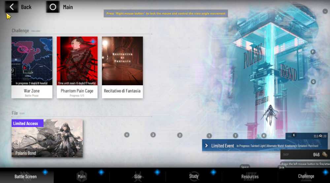The width and height of the screenshot is (330, 183).
Task: Open the shop currency 646 panel
Action: tap(305, 155)
